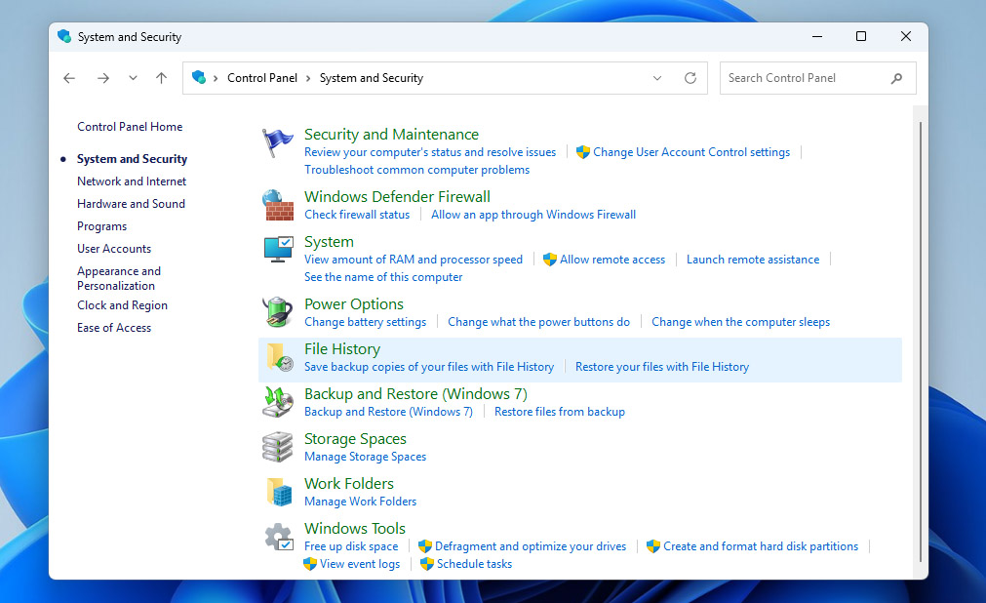Open Manage Work Folders link
The width and height of the screenshot is (986, 603).
360,502
